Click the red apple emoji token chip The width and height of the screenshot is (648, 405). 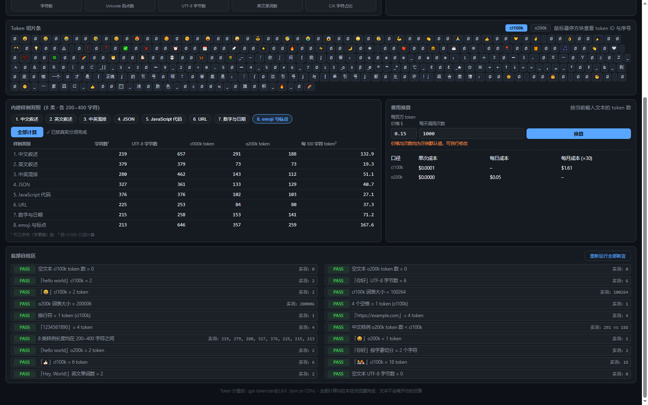[404, 48]
